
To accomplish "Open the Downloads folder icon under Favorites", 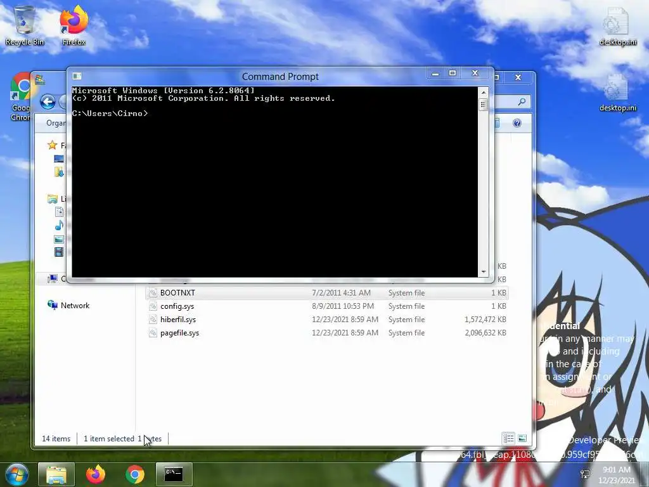I will pos(59,172).
